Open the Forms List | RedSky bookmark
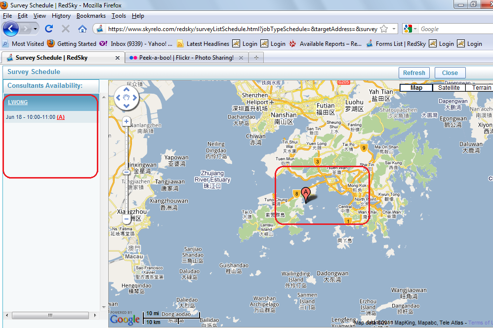The height and width of the screenshot is (328, 493). tap(396, 43)
